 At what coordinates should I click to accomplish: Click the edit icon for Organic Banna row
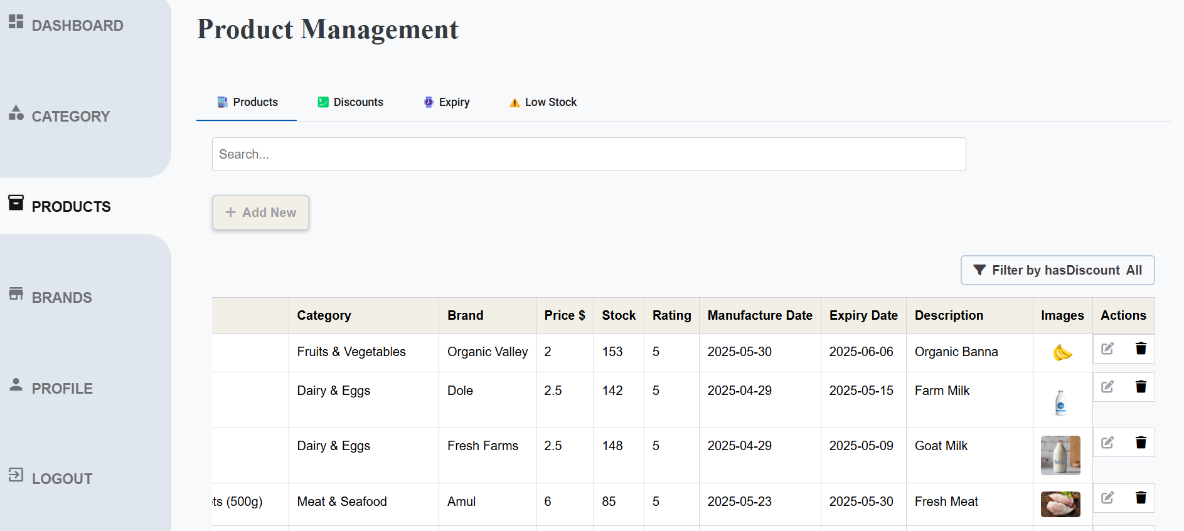click(1107, 349)
